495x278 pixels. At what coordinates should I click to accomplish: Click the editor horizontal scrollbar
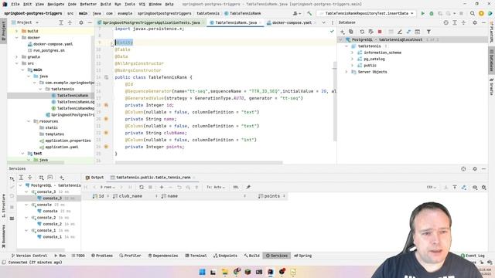[x=199, y=163]
